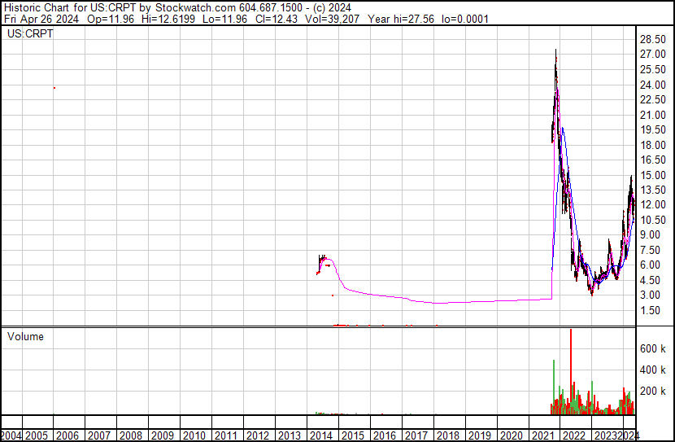Image resolution: width=675 pixels, height=442 pixels.
Task: Click the 600 k volume axis value
Action: click(x=653, y=348)
